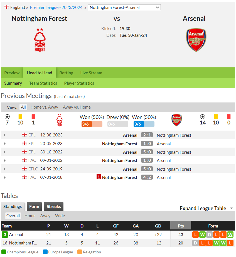Open the Premier League - 2023/2024 link
This screenshot has height=257, width=236.
point(56,7)
